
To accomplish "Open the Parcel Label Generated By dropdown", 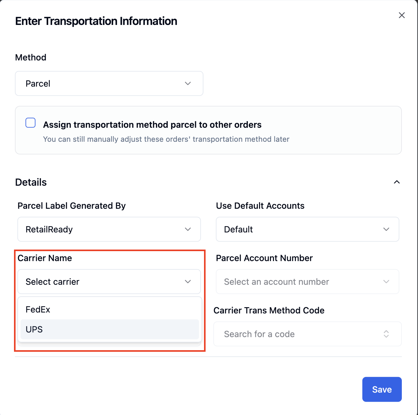I will pyautogui.click(x=109, y=229).
